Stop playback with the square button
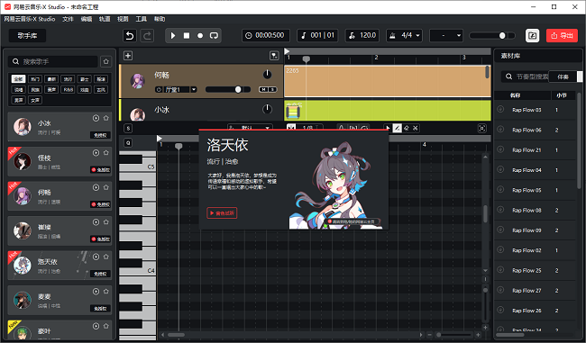The image size is (586, 343). (187, 35)
